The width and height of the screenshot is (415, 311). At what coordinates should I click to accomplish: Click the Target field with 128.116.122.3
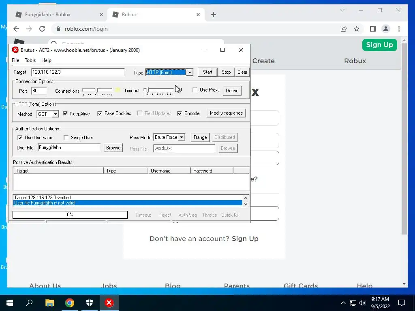coord(78,72)
